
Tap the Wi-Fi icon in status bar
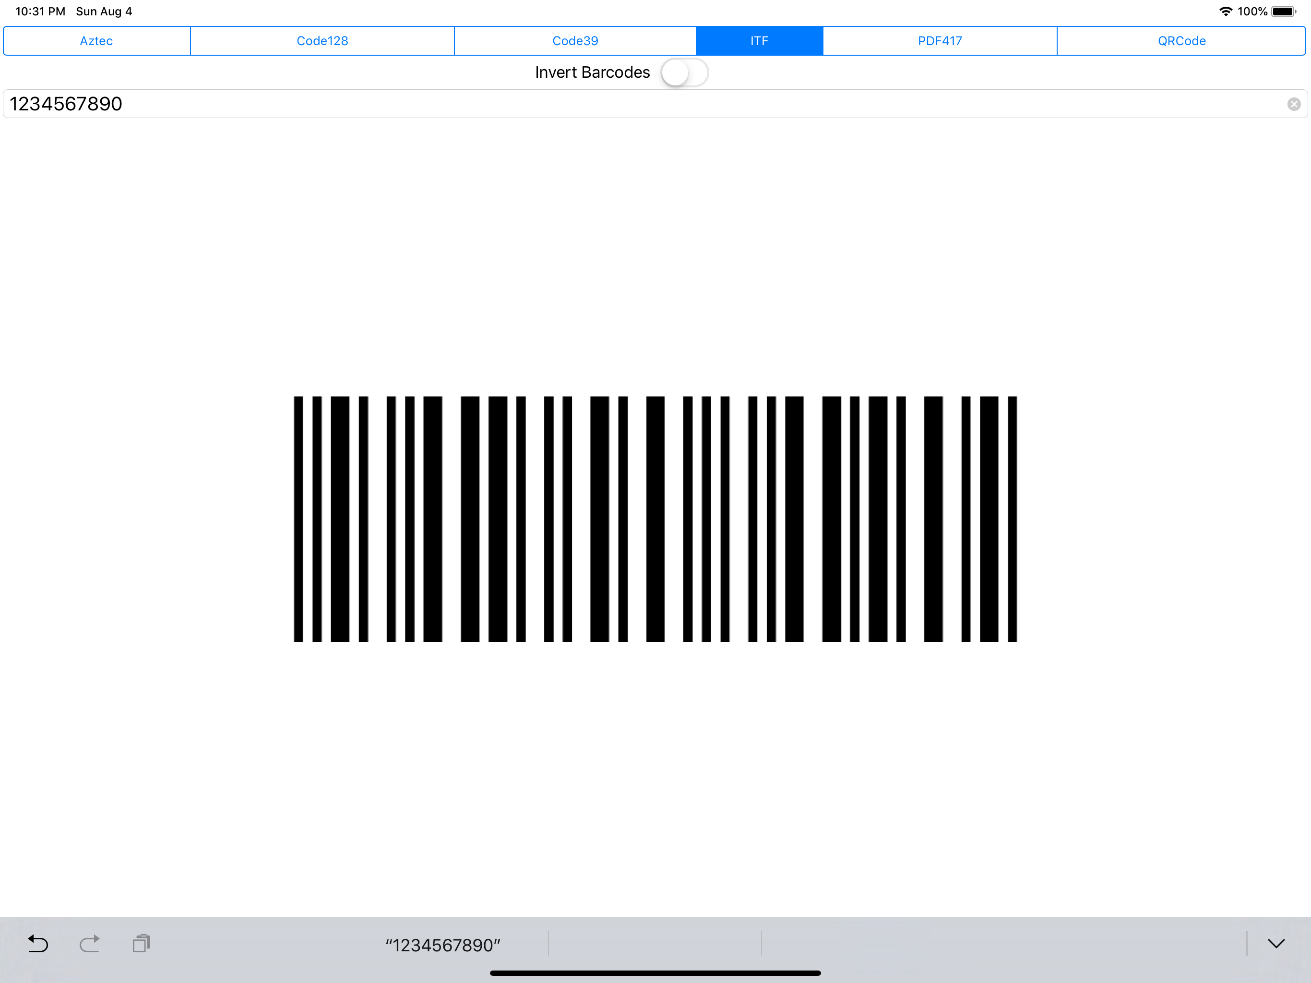pos(1226,11)
